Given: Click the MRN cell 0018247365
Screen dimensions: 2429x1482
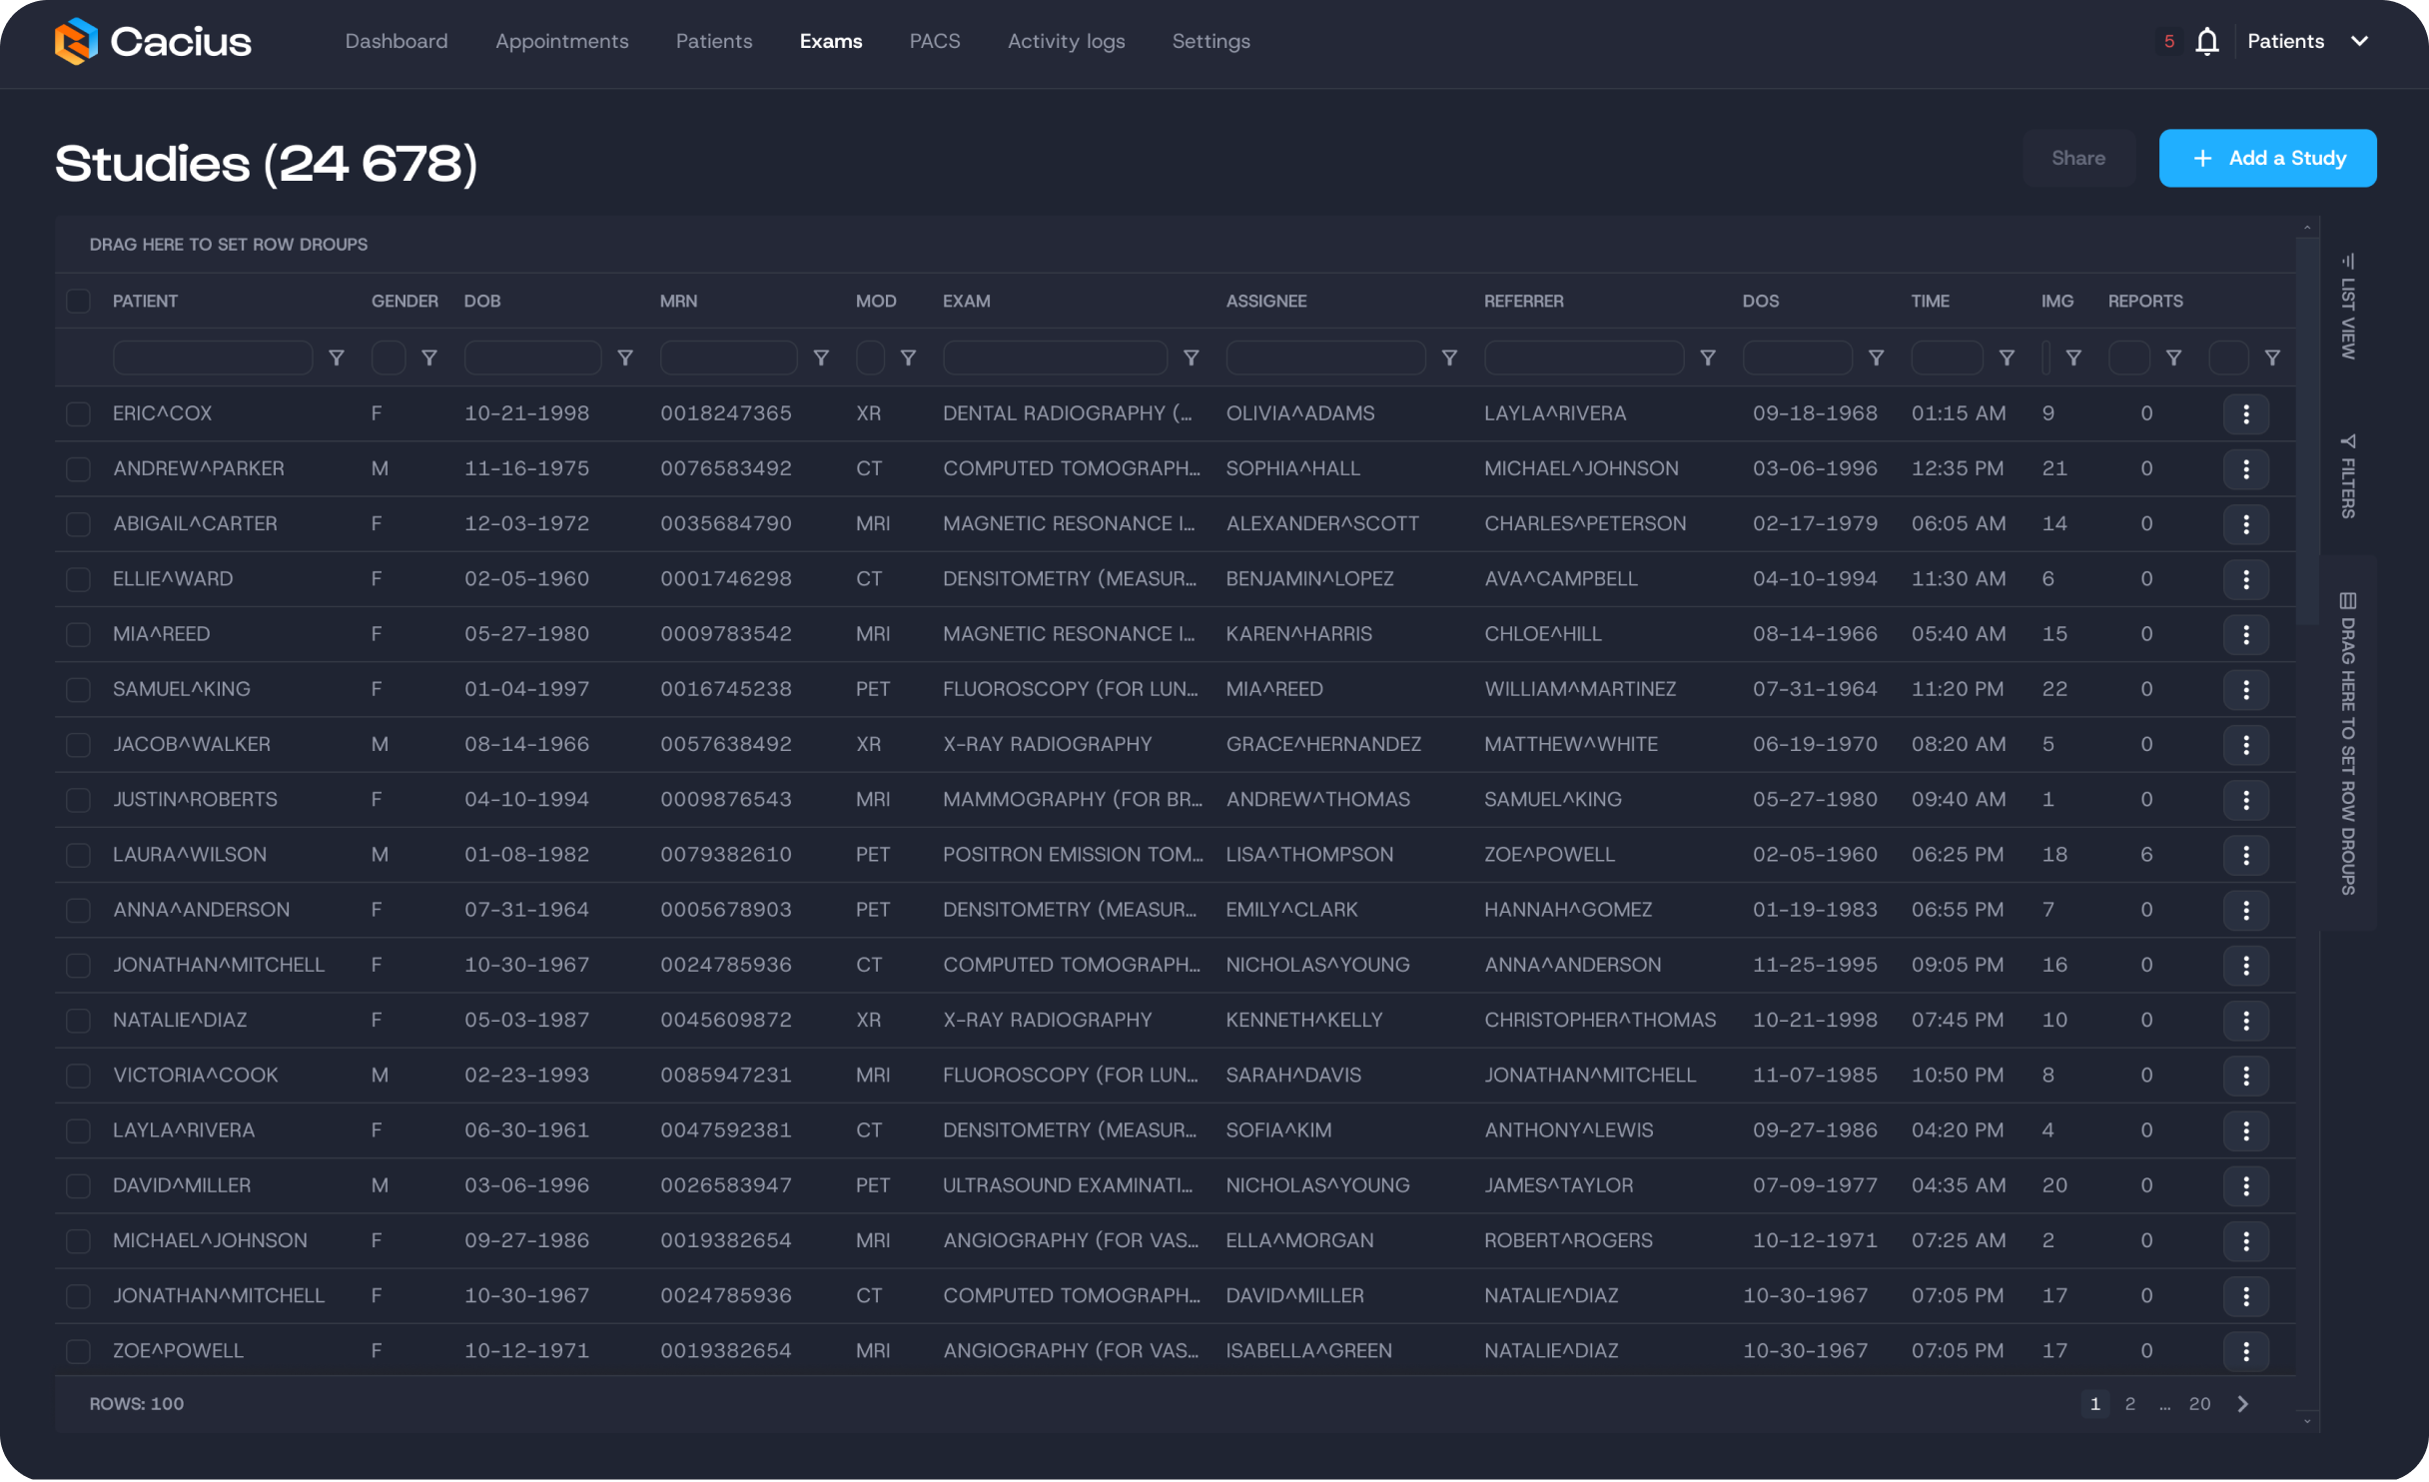Looking at the screenshot, I should pos(726,413).
